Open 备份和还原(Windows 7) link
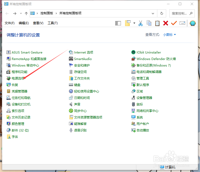The image size is (200, 172). tap(154, 65)
